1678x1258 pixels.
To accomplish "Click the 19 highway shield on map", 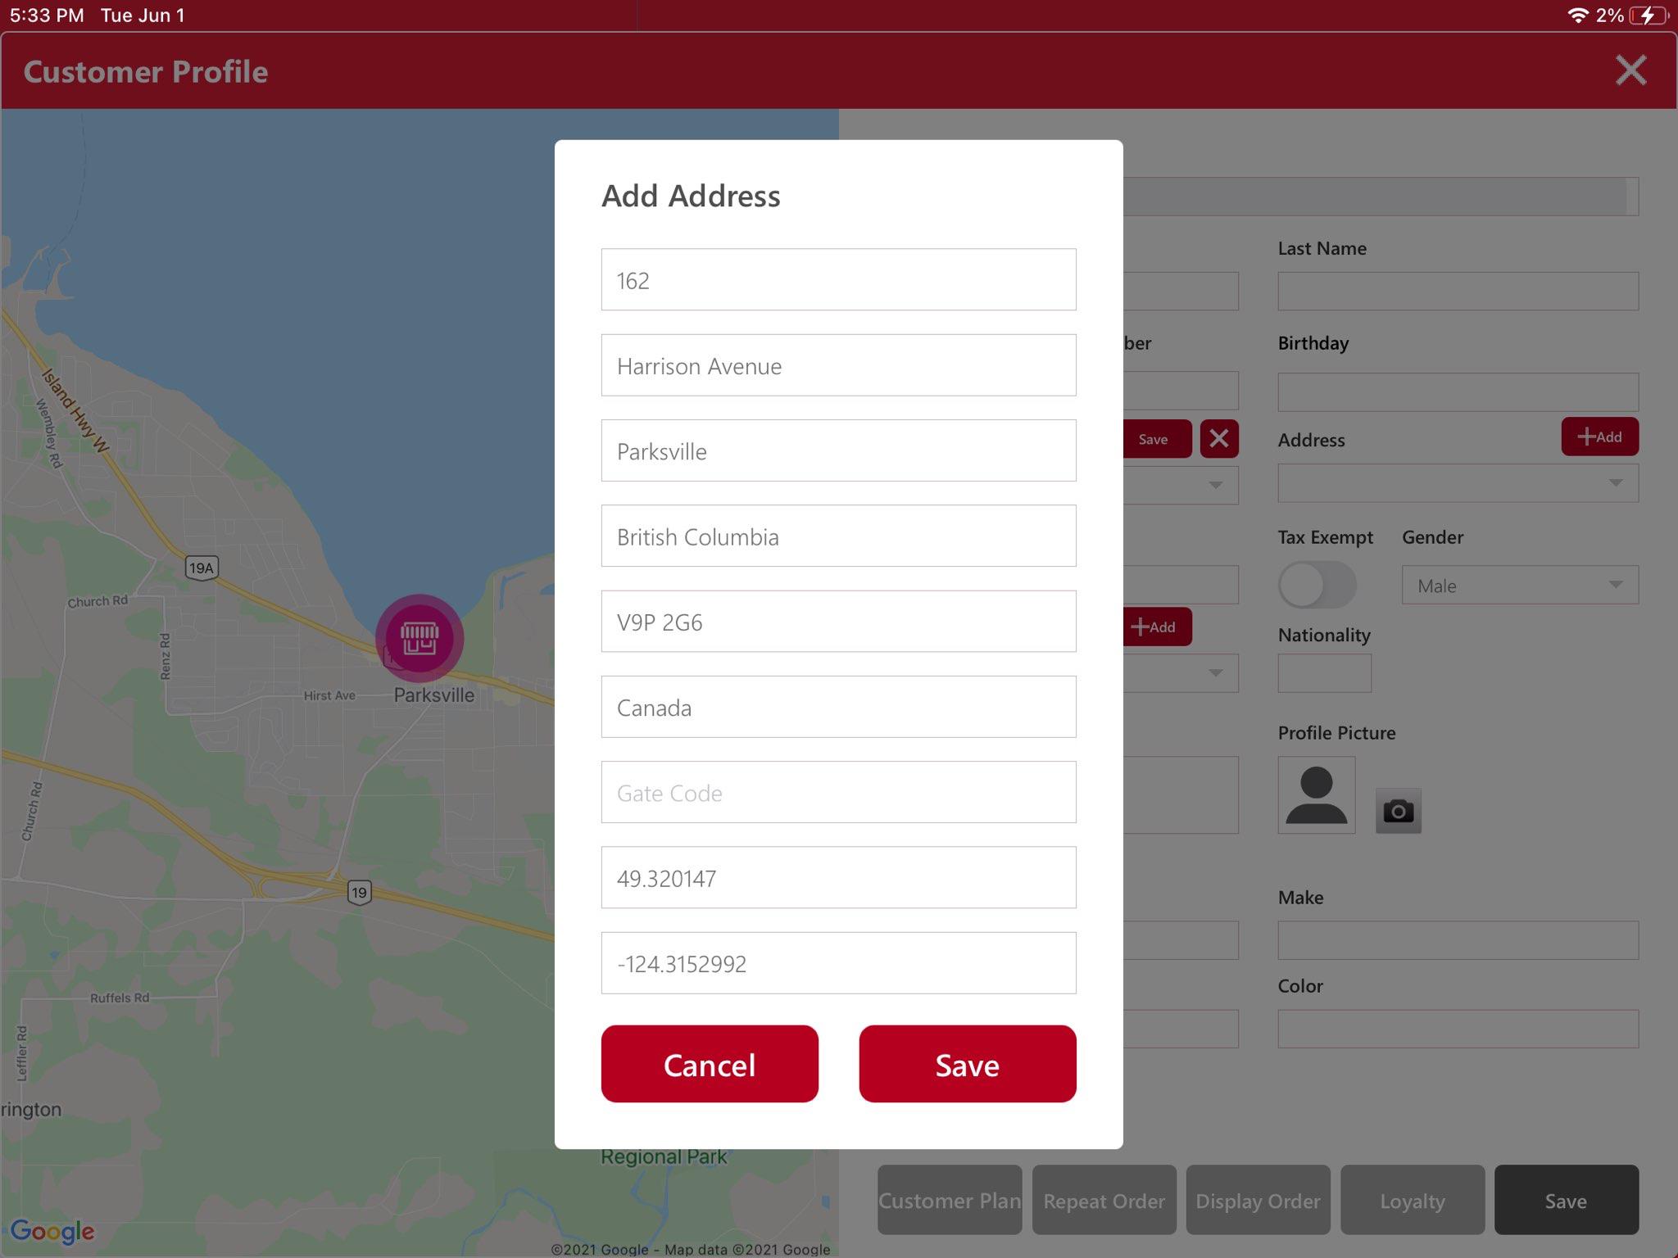I will (x=359, y=892).
